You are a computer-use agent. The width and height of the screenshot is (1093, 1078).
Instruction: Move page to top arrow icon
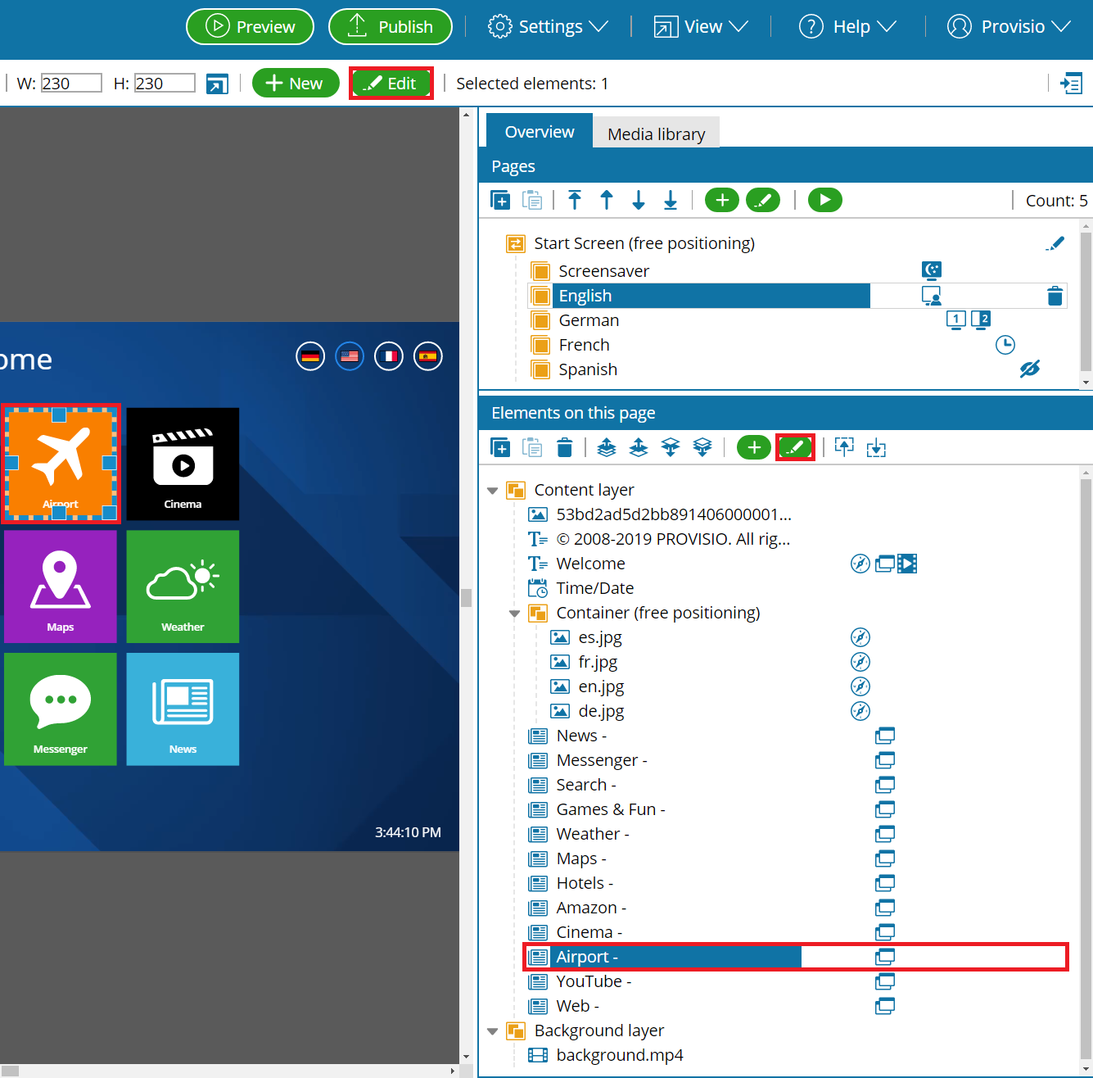click(x=575, y=200)
